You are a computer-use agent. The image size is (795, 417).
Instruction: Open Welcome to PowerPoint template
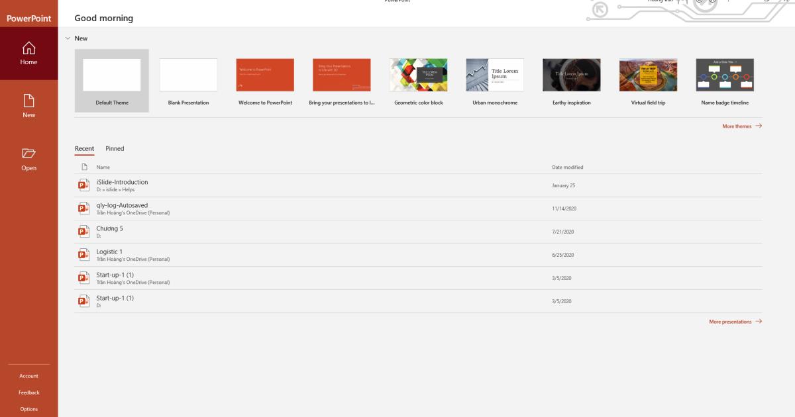tap(265, 81)
